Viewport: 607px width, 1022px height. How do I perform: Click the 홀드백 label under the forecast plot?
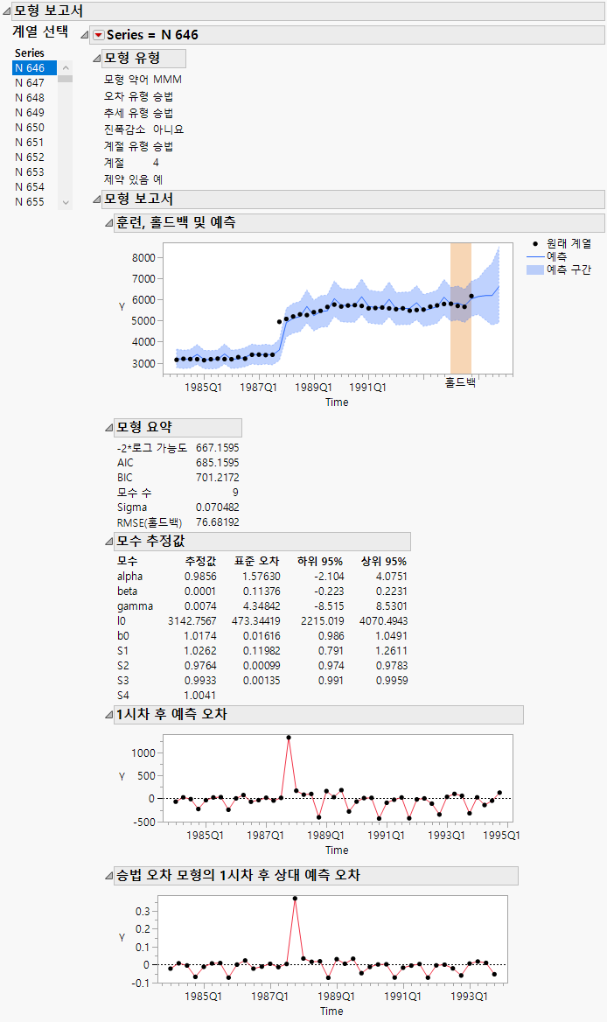pyautogui.click(x=460, y=382)
